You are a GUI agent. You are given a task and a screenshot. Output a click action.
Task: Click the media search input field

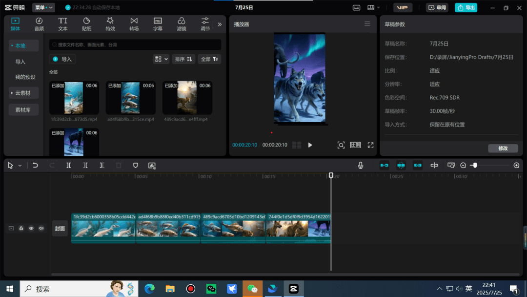click(135, 45)
